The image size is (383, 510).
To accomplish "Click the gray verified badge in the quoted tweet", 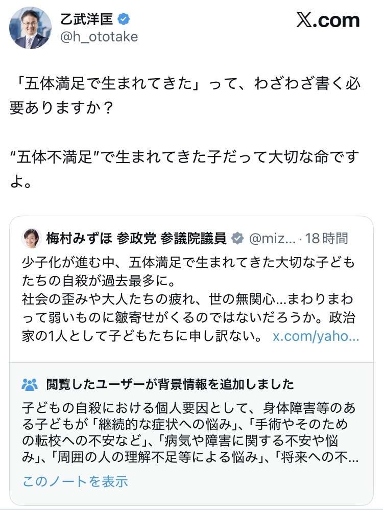I will click(x=237, y=238).
